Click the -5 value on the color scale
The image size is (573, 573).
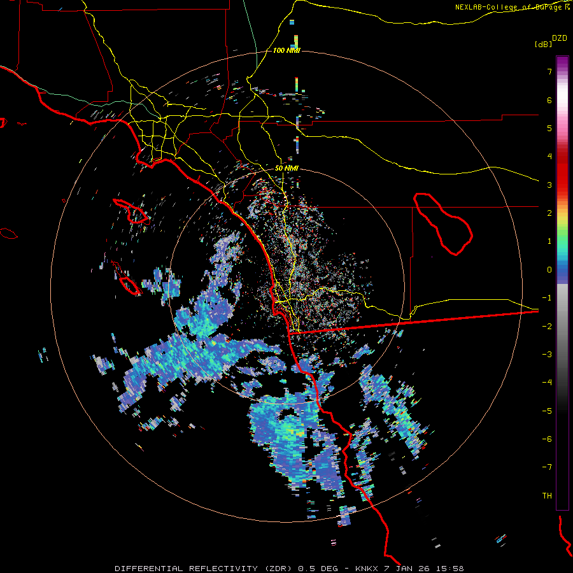click(x=547, y=411)
